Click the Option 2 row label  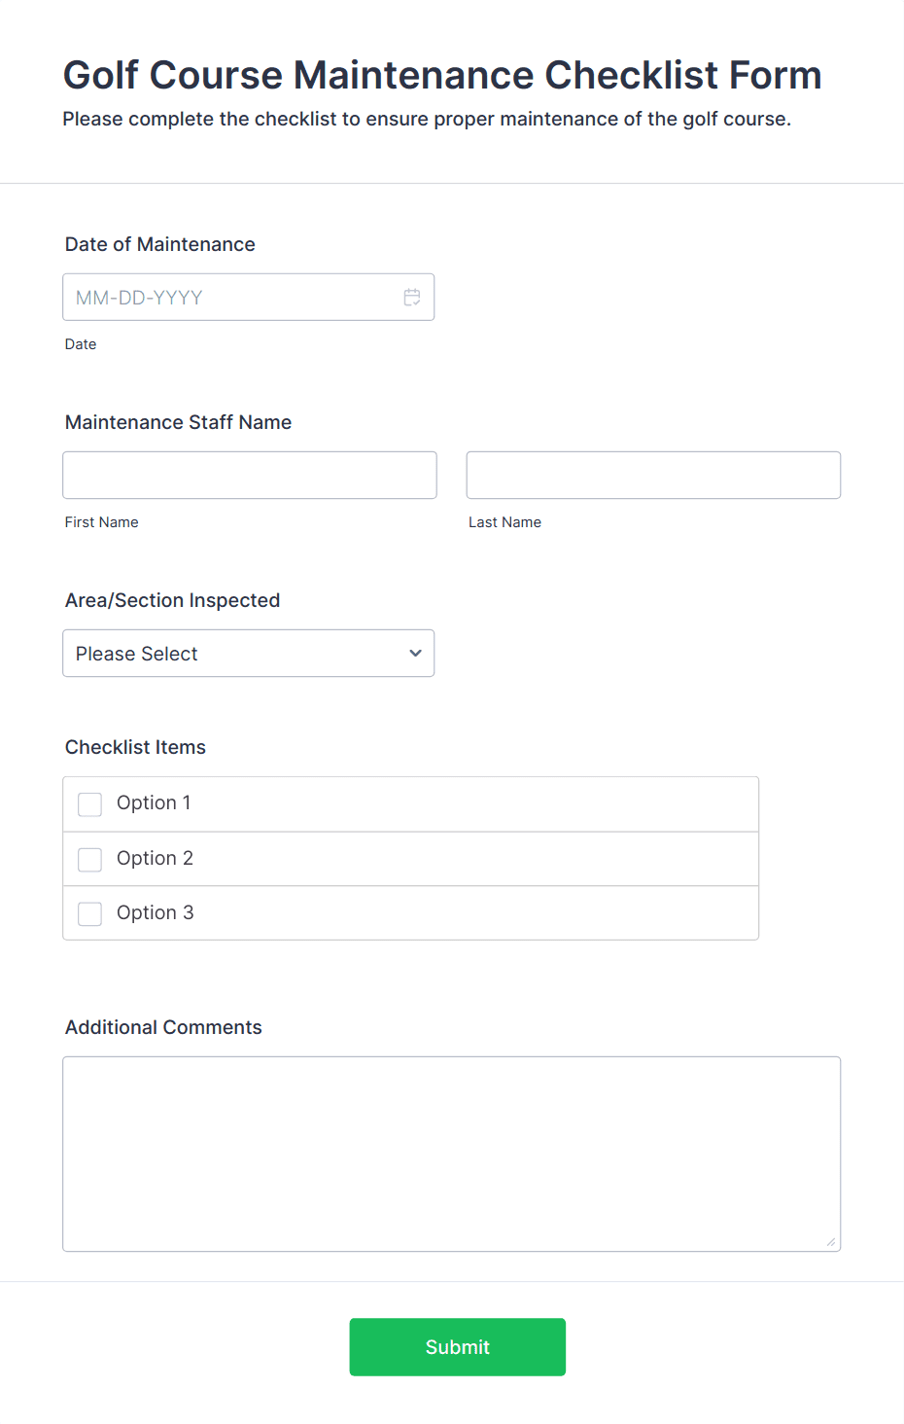coord(155,858)
